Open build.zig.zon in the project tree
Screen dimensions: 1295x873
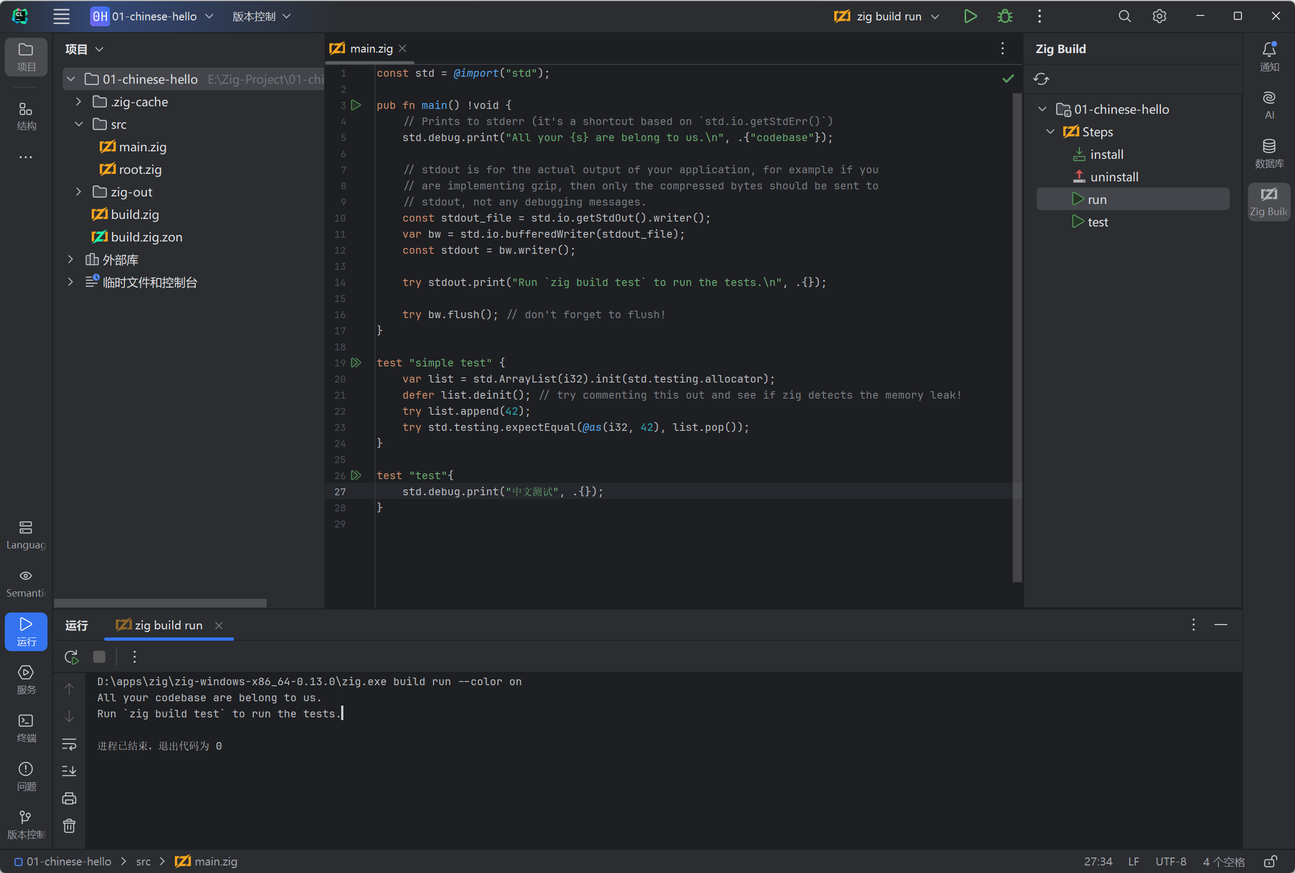[146, 237]
